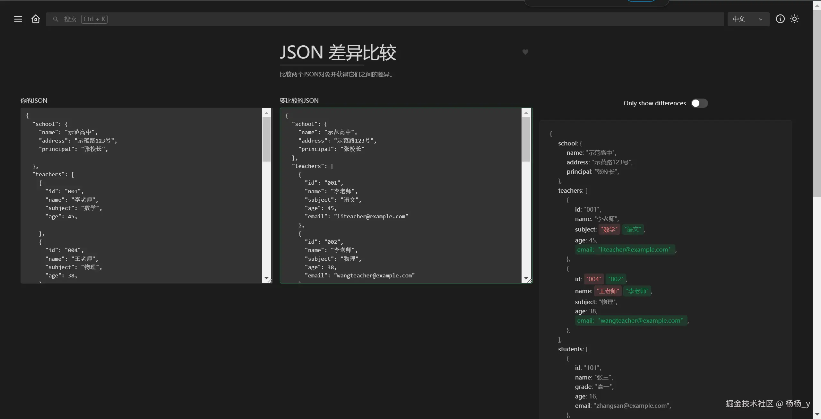Viewport: 821px width, 419px height.
Task: Grab resize handle of 要比较的JSON textarea
Action: tap(530, 281)
